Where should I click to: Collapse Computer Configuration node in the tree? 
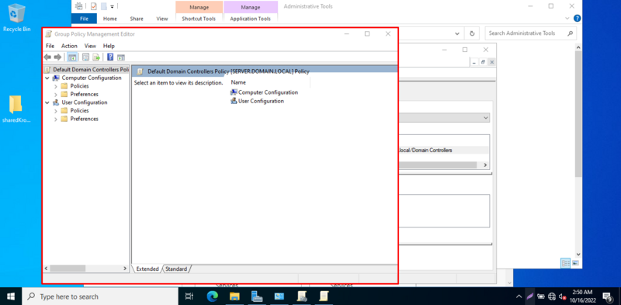click(47, 78)
